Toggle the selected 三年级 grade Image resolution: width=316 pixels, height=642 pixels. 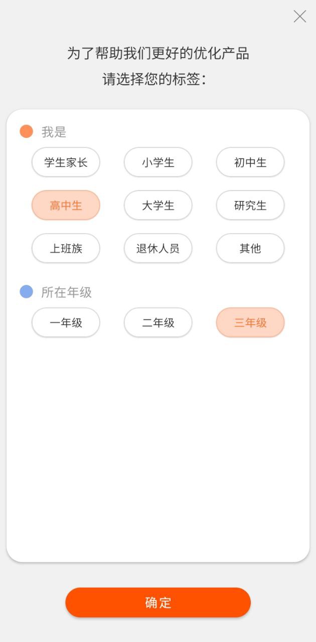tap(250, 323)
